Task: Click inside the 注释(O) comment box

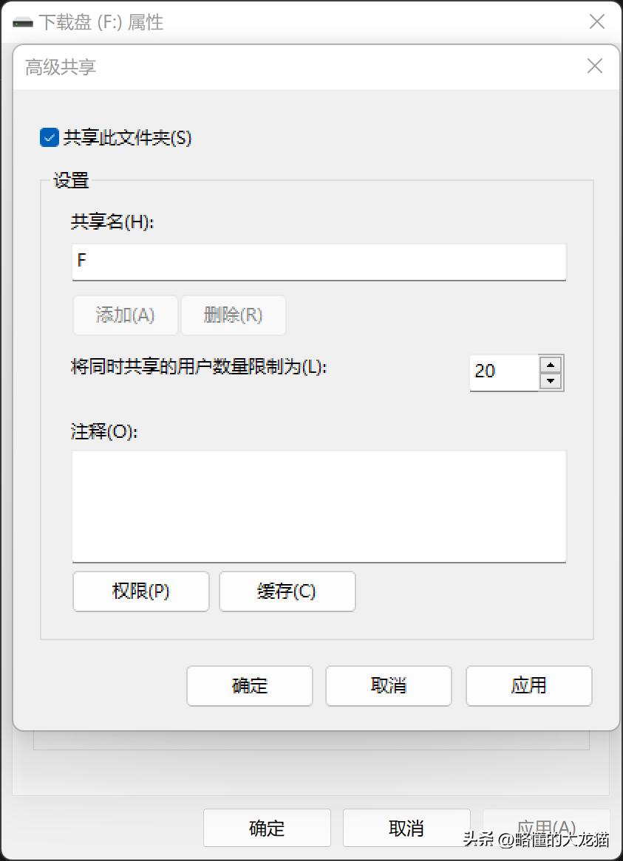Action: (318, 506)
